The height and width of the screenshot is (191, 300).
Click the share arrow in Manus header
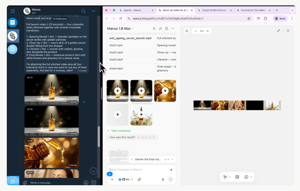point(160,29)
